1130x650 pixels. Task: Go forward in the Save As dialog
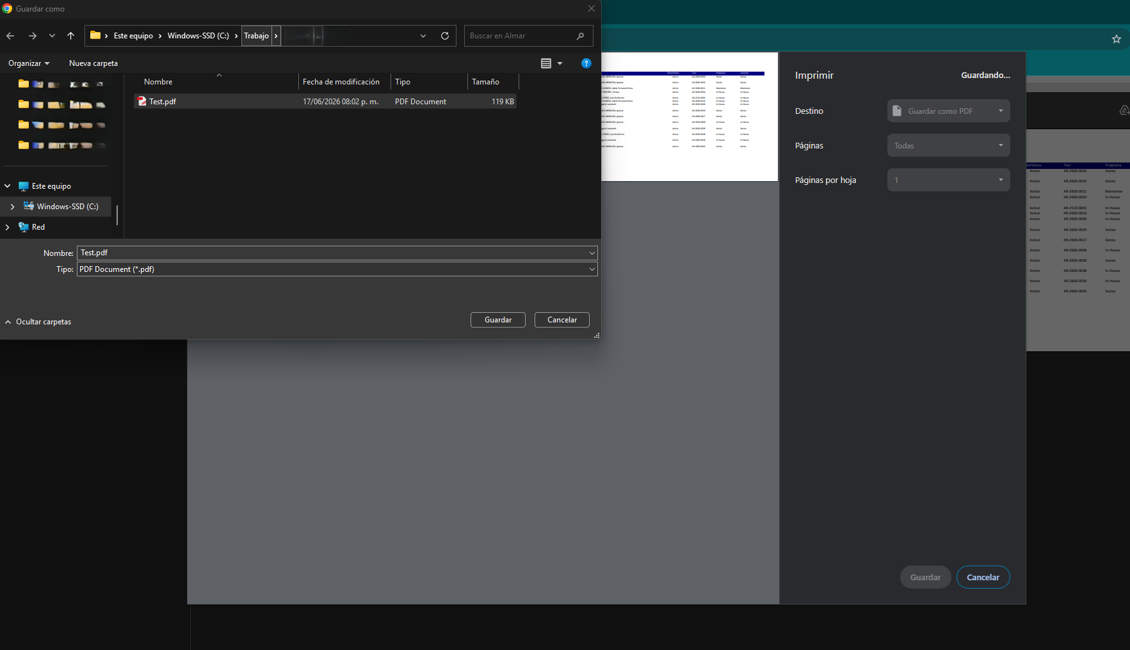pyautogui.click(x=32, y=36)
